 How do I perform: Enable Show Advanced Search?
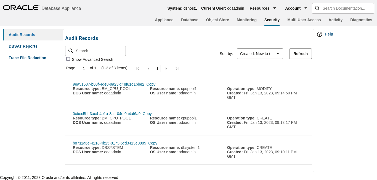tap(68, 59)
